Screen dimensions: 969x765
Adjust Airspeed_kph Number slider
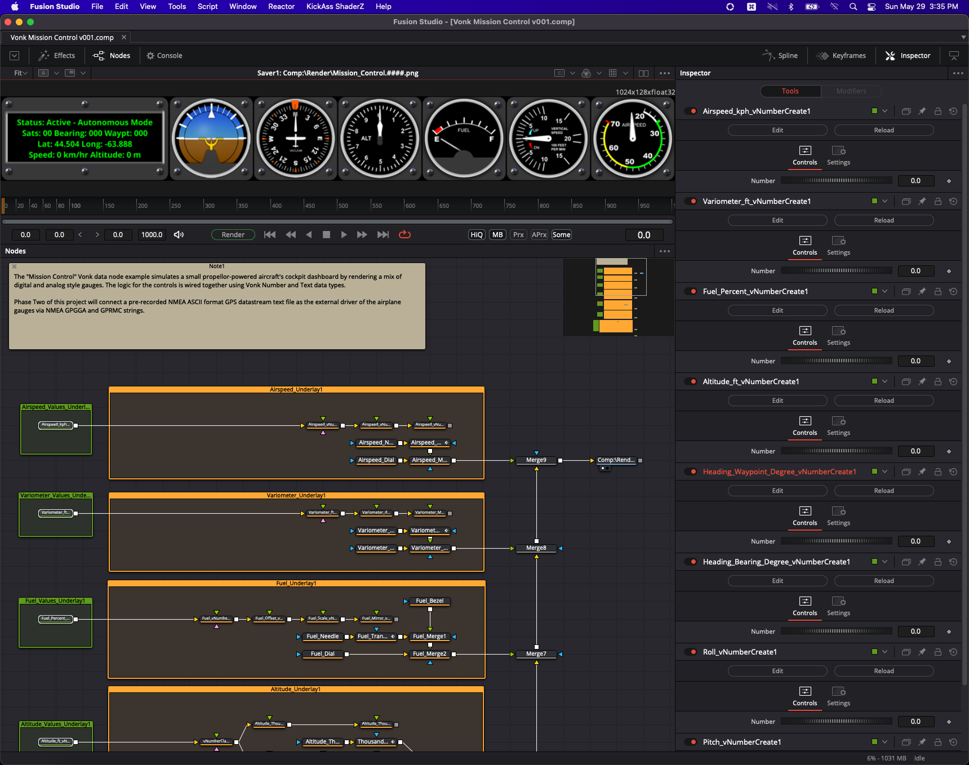(x=837, y=181)
